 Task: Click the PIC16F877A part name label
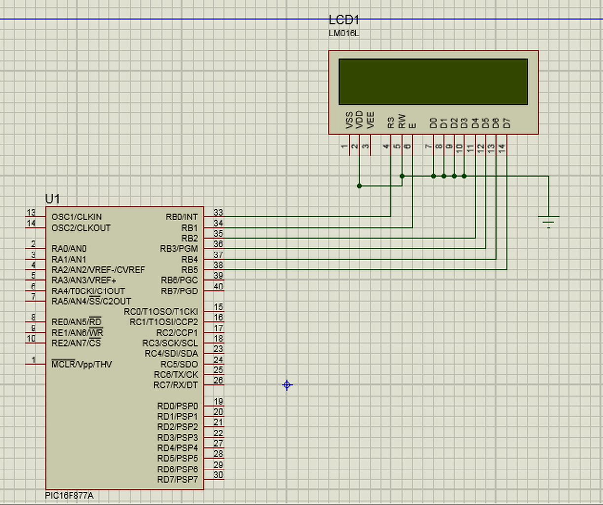tap(69, 495)
